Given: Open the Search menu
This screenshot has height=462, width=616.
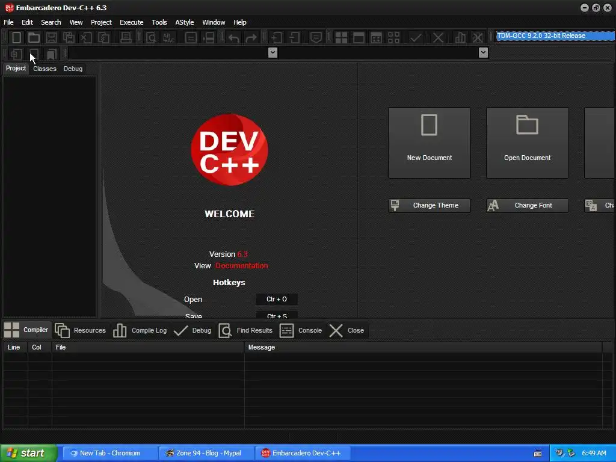Looking at the screenshot, I should [51, 22].
